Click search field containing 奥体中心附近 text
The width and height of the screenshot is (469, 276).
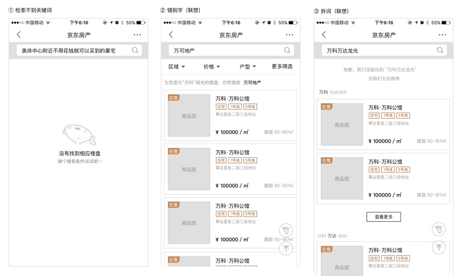point(79,50)
